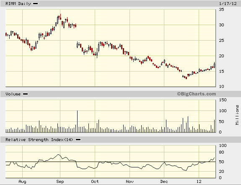Image resolution: width=241 pixels, height=185 pixels.
Task: Click the tallest volume spike in mid-September
Action: coord(77,121)
